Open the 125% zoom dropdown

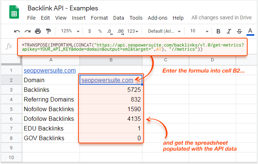pyautogui.click(x=70, y=31)
